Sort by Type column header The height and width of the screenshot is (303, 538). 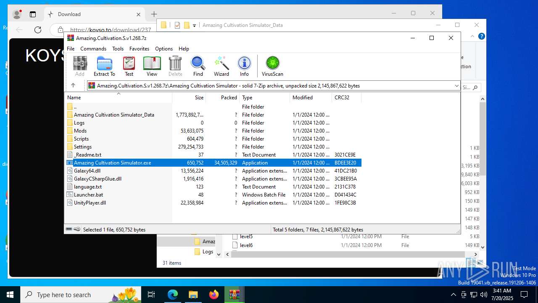(x=265, y=98)
